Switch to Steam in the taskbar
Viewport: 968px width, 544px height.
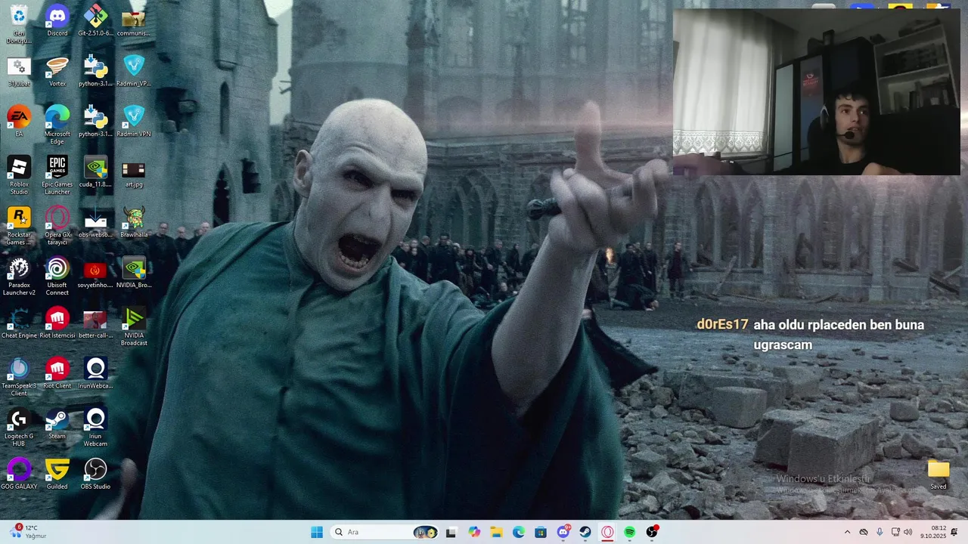tap(585, 532)
